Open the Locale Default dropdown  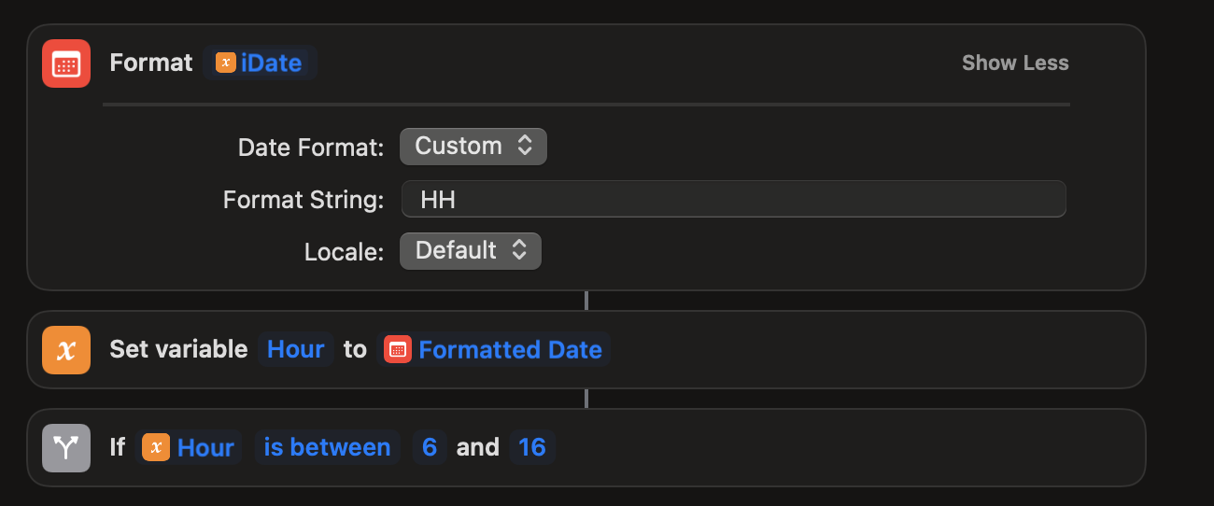pyautogui.click(x=470, y=251)
